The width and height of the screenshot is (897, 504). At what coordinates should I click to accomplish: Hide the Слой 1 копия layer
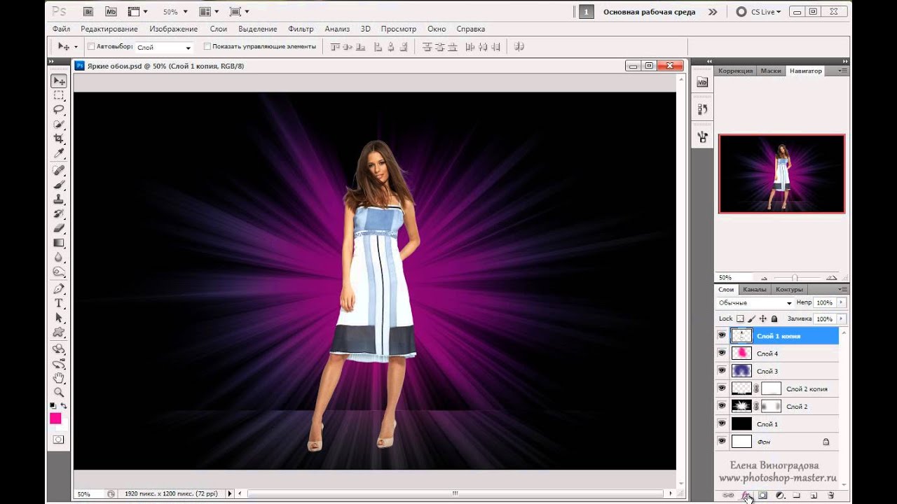click(722, 336)
